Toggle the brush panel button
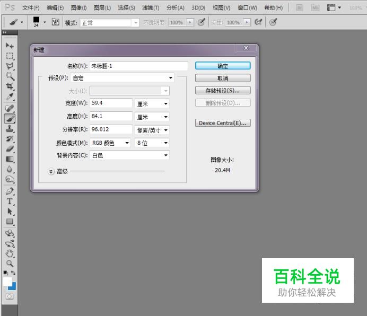 (56, 22)
